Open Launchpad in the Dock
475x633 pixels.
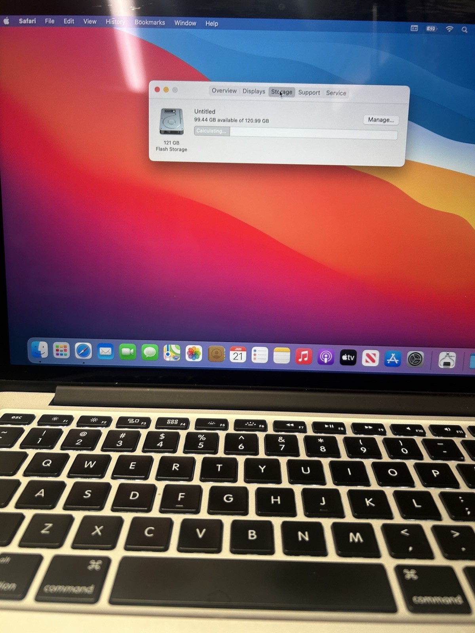tap(61, 350)
